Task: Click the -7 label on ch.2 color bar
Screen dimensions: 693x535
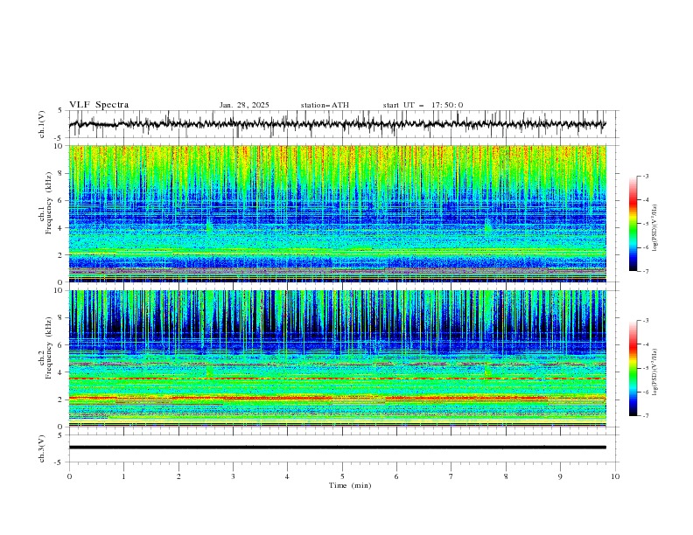Action: [645, 416]
